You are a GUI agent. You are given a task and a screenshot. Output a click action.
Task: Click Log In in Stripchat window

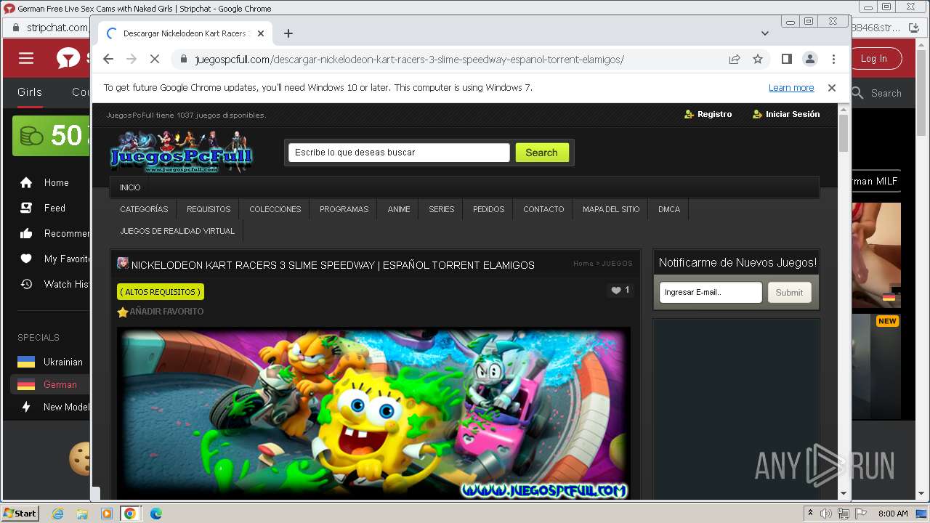873,59
